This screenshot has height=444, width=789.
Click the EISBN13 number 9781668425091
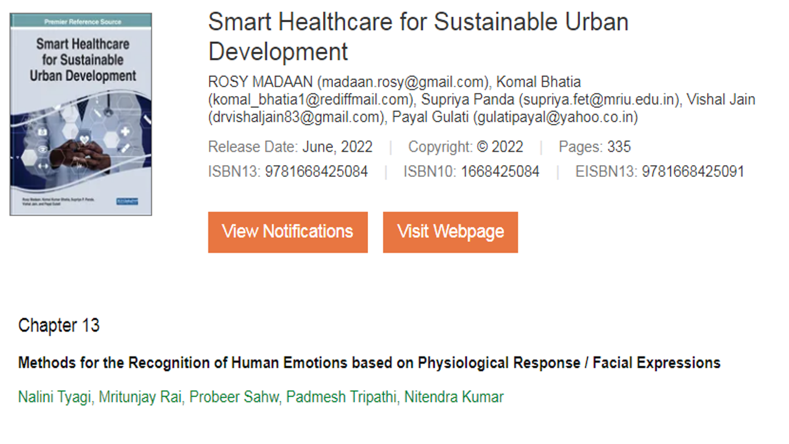[693, 172]
